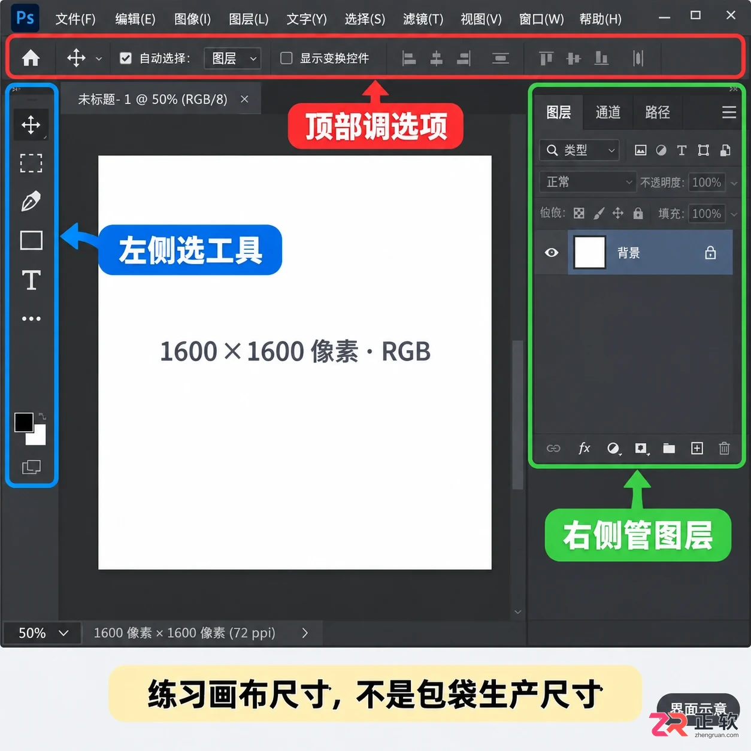Viewport: 751px width, 751px height.
Task: Select the Type tool in left toolbar
Action: tap(31, 280)
